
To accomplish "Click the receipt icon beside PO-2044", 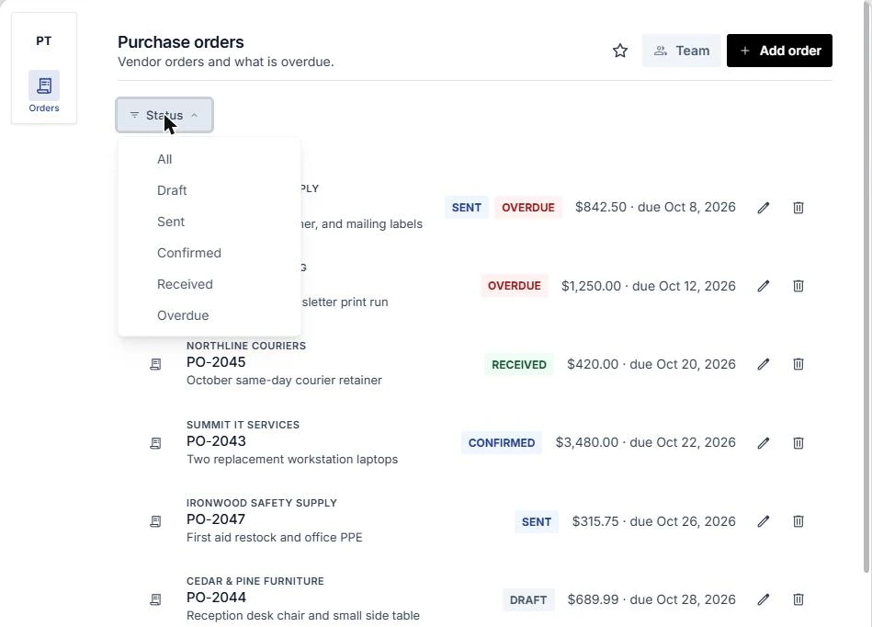I will 155,599.
